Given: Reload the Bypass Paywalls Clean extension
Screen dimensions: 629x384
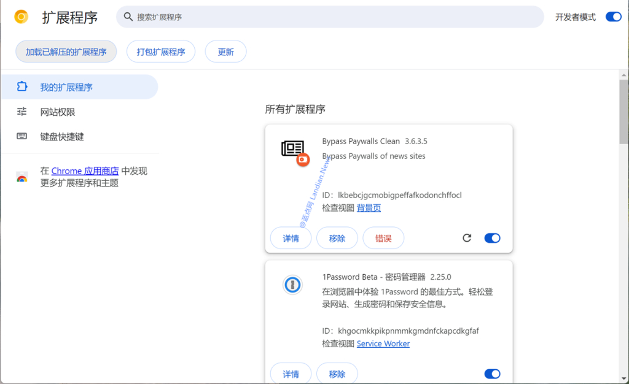Looking at the screenshot, I should coord(467,238).
